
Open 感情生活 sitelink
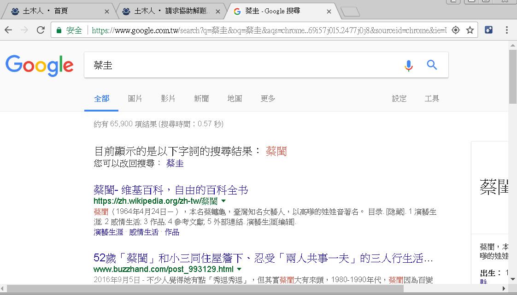(x=143, y=232)
